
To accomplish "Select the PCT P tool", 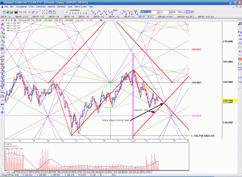I will (x=2, y=69).
